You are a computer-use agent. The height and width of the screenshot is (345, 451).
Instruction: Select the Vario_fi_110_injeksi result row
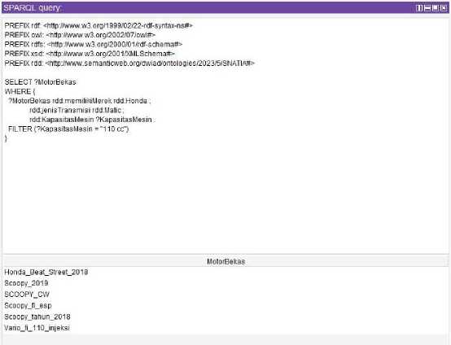click(225, 328)
